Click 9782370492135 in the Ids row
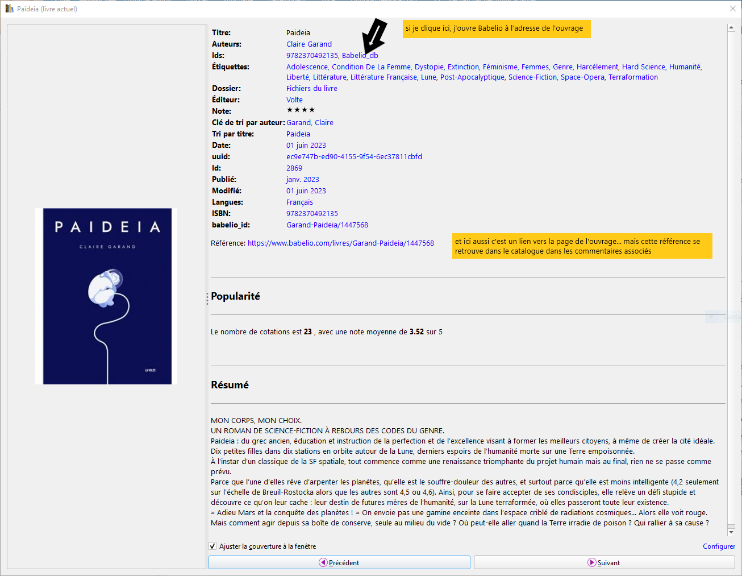The image size is (742, 576). coord(312,55)
